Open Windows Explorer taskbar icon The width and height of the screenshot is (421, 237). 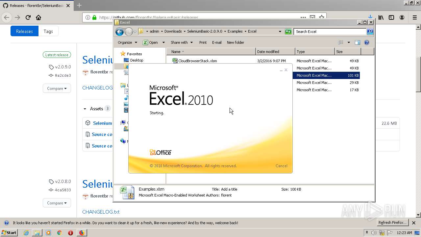[37, 233]
